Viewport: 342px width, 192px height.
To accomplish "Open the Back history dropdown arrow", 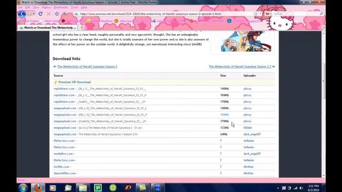I will click(x=34, y=14).
